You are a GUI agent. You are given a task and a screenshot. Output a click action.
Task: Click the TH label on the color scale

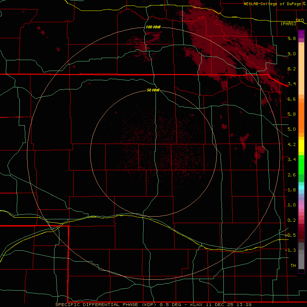293,266
